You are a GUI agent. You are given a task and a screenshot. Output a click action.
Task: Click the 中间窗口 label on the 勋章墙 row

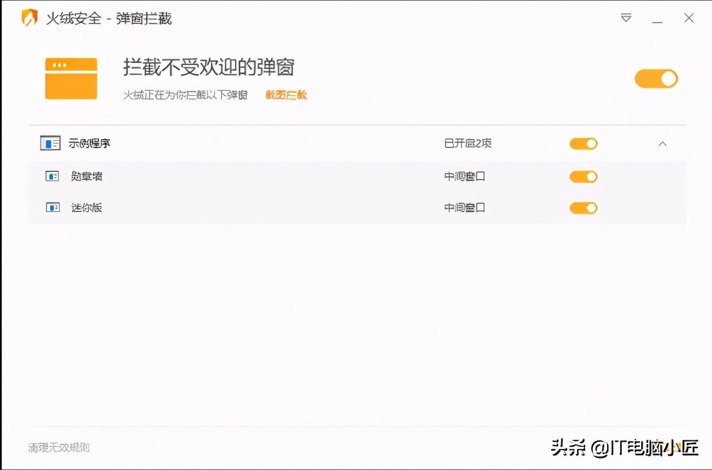(x=464, y=176)
